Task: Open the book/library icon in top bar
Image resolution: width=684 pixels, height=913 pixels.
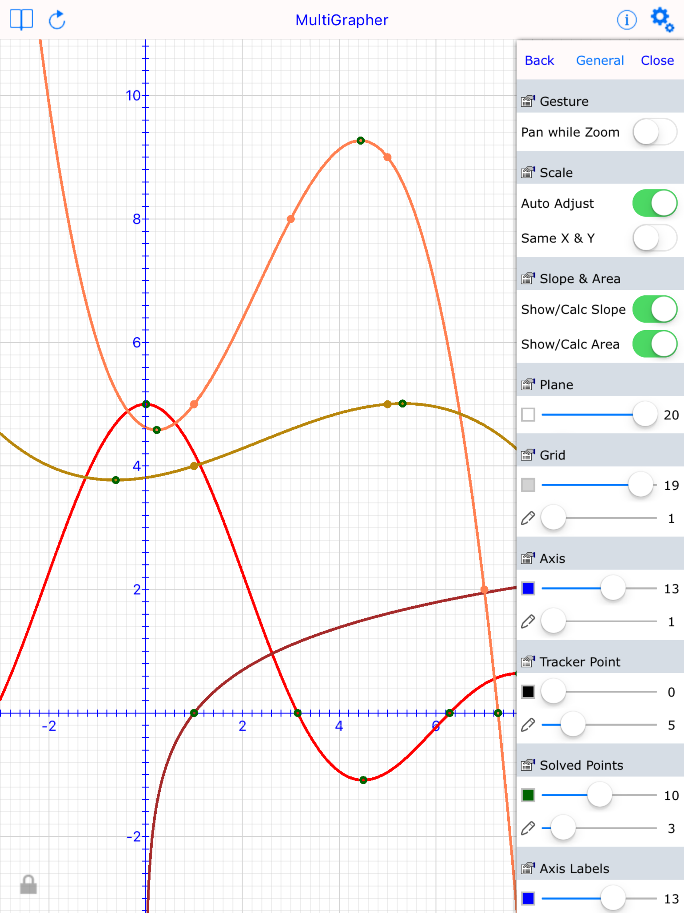Action: click(21, 19)
